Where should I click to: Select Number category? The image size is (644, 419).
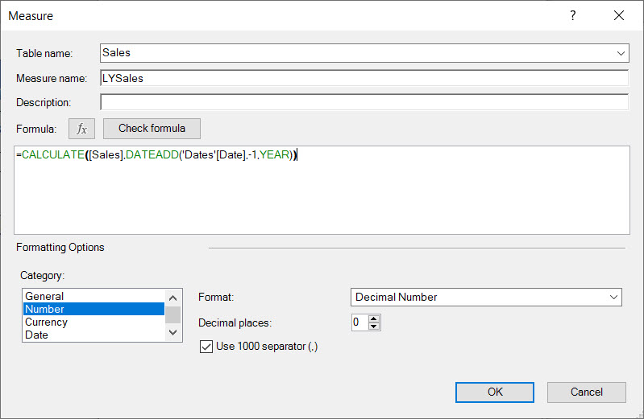tap(93, 309)
